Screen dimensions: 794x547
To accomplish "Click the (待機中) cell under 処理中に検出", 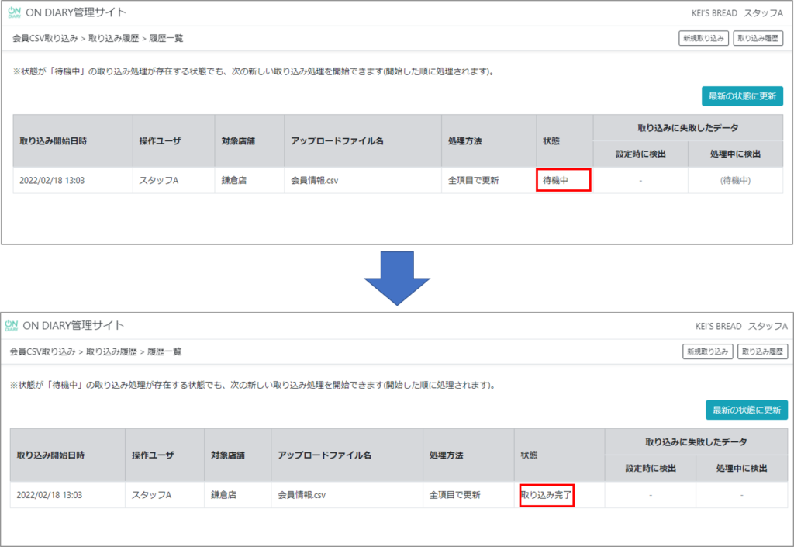I will tap(735, 180).
